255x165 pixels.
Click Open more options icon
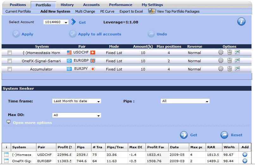[x=9, y=122]
